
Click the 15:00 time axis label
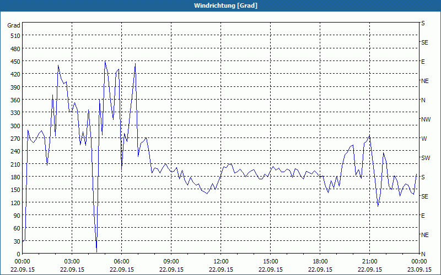(270, 262)
